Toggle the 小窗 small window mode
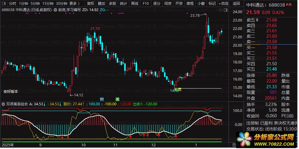The height and width of the screenshot is (149, 299). pos(201,4)
